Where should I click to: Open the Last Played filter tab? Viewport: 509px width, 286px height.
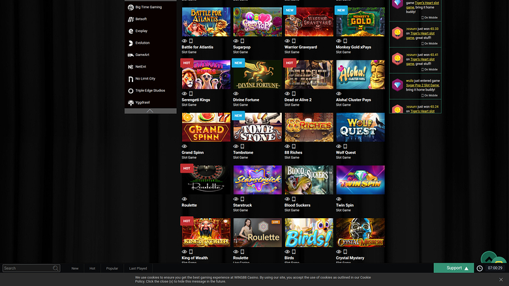(138, 268)
